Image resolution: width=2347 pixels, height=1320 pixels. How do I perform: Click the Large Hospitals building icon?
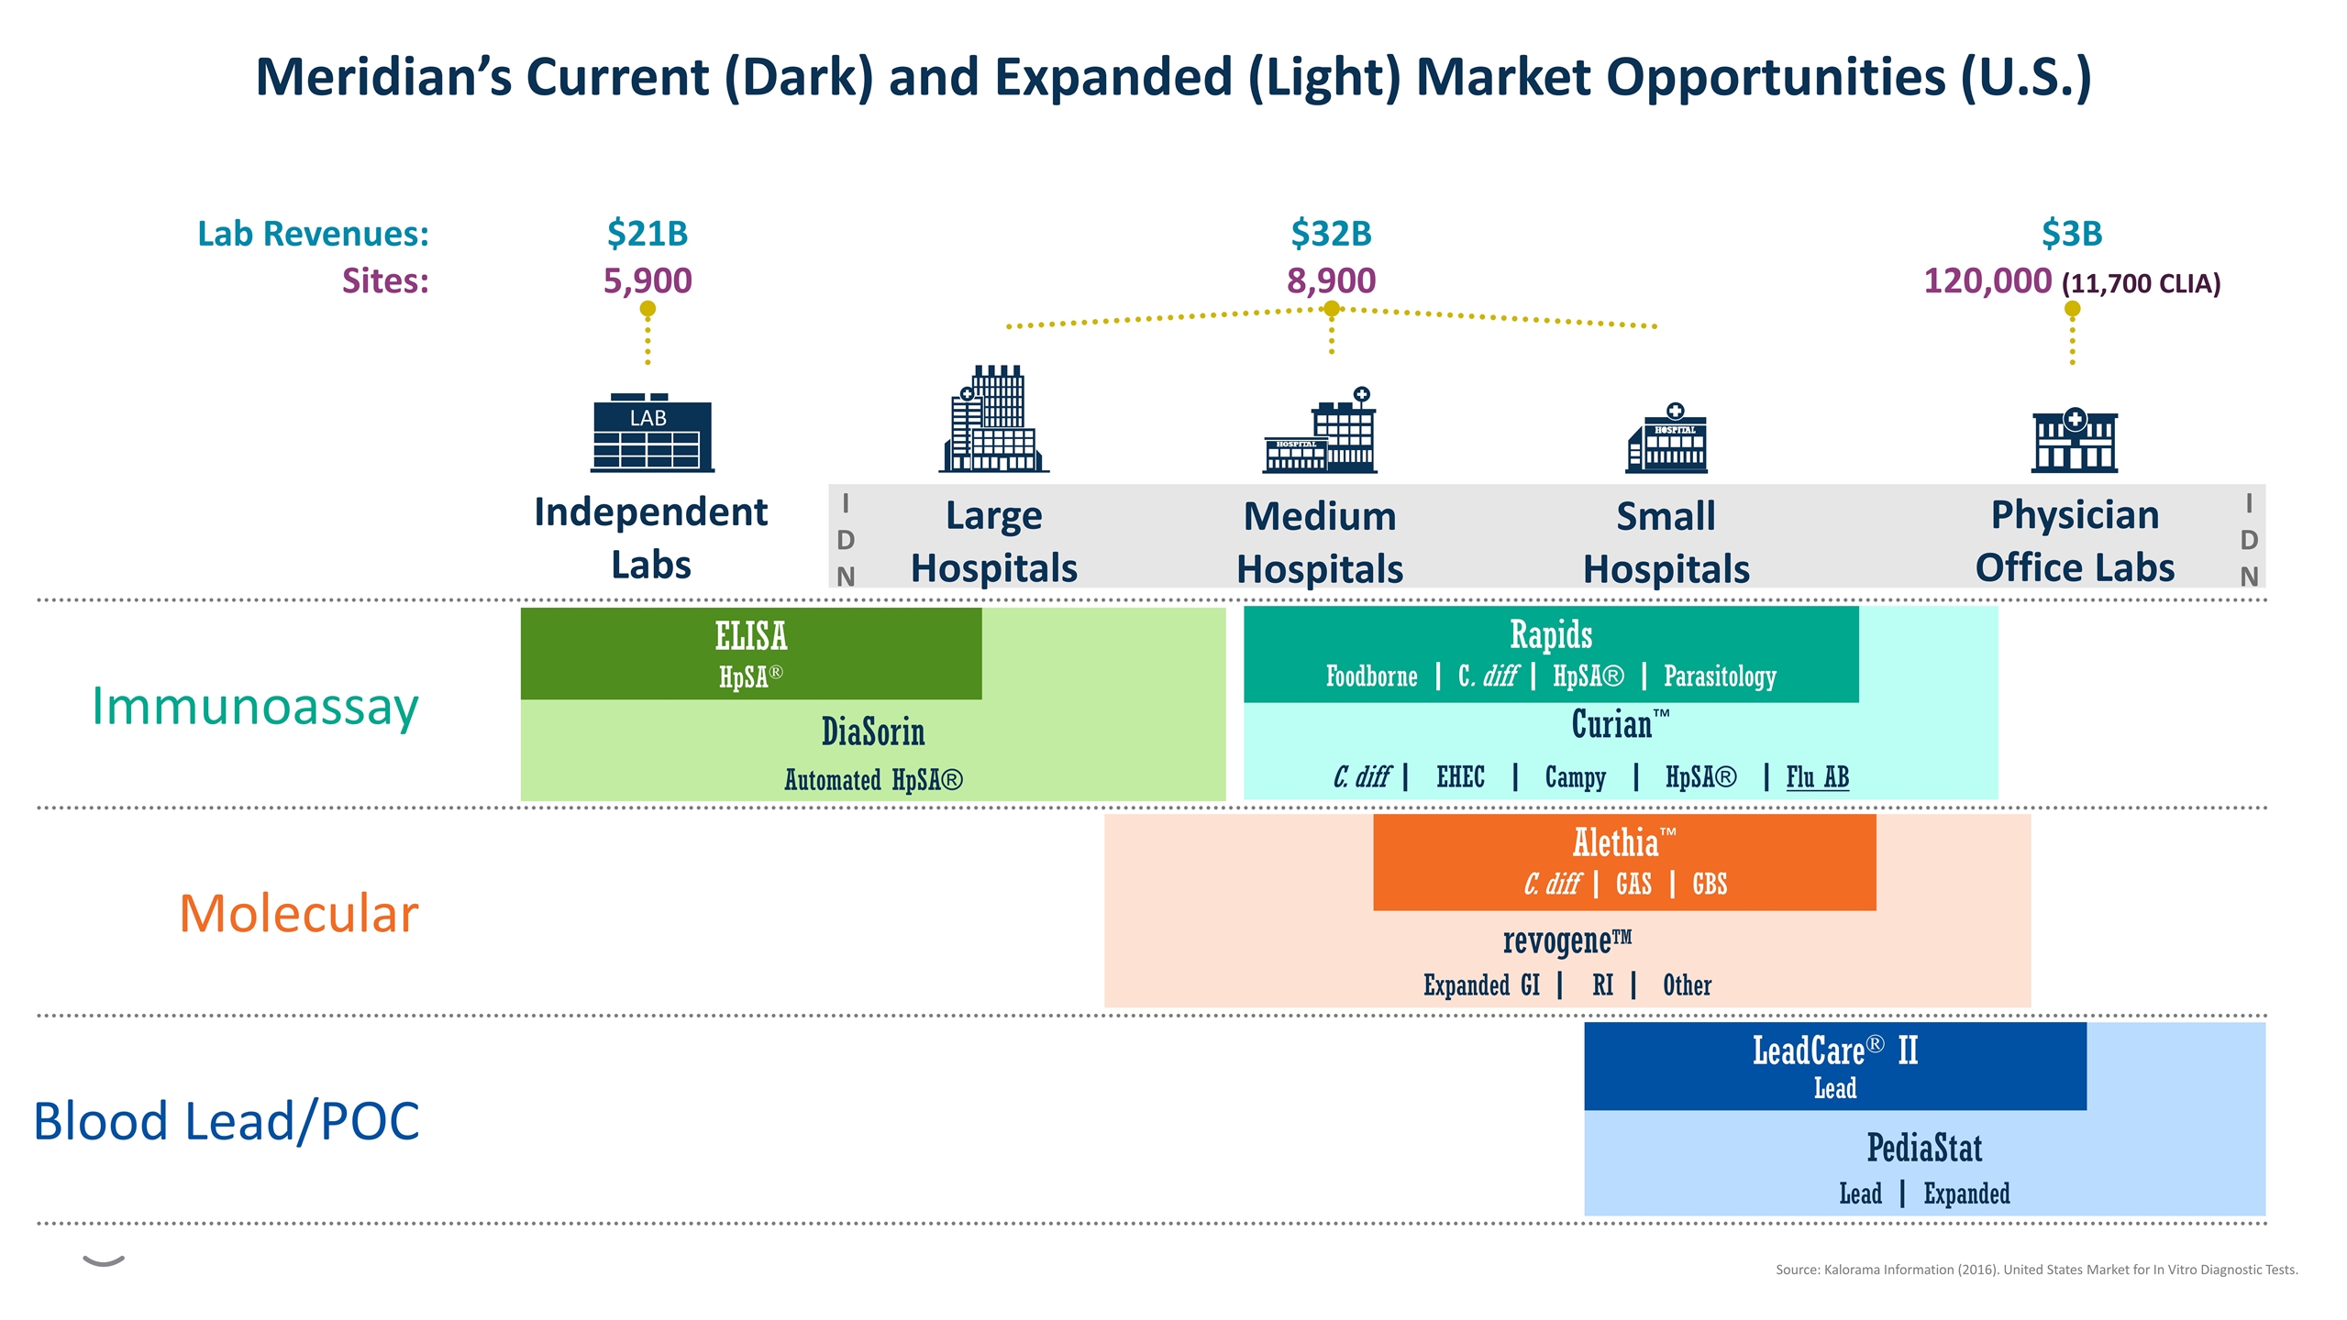pos(994,419)
